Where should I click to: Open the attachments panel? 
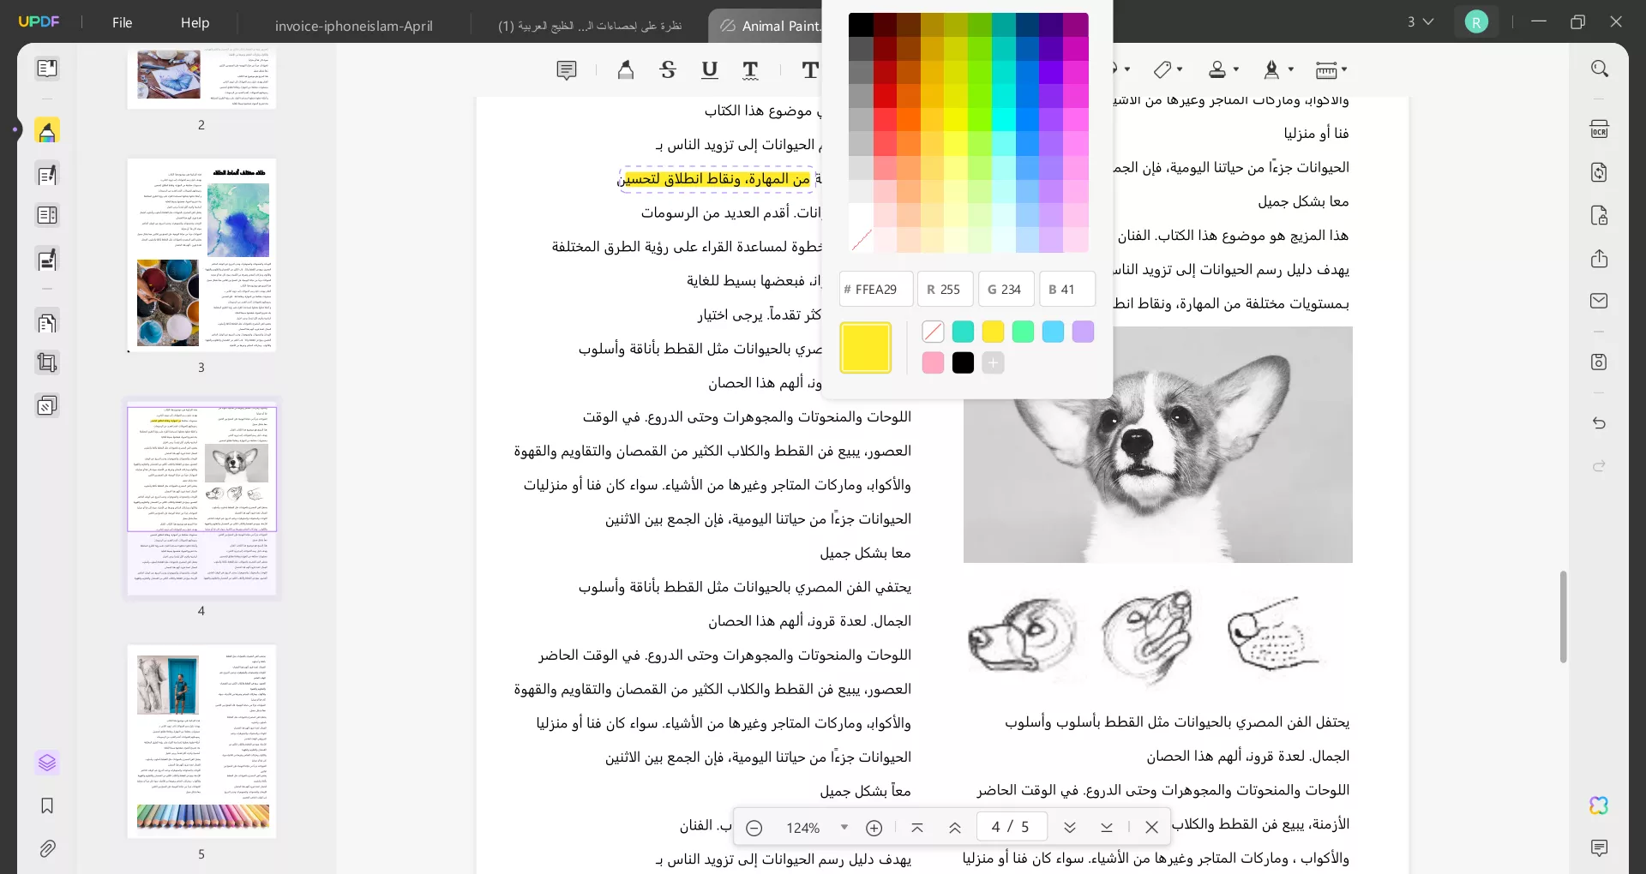pos(47,848)
